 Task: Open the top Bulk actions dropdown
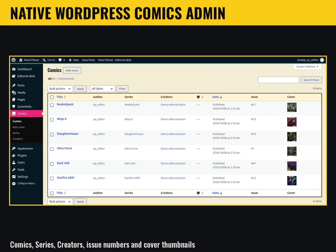tap(60, 89)
